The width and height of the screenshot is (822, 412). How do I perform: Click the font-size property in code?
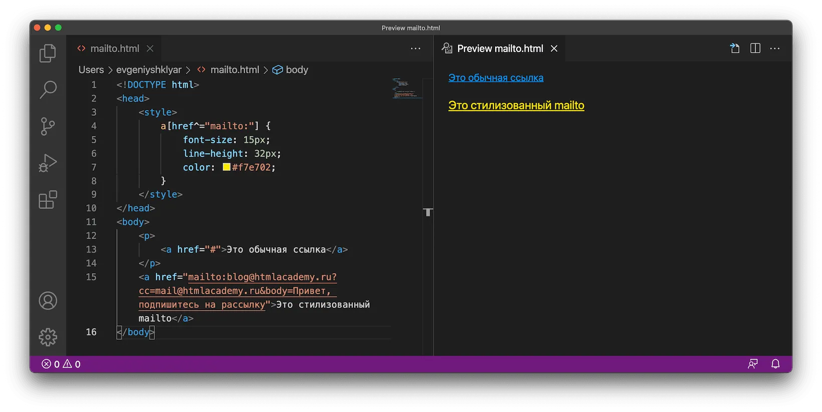[x=208, y=140]
